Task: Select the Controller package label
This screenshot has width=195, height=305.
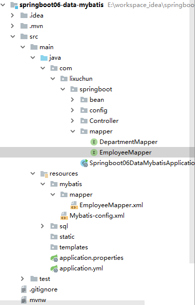Action: point(104,121)
